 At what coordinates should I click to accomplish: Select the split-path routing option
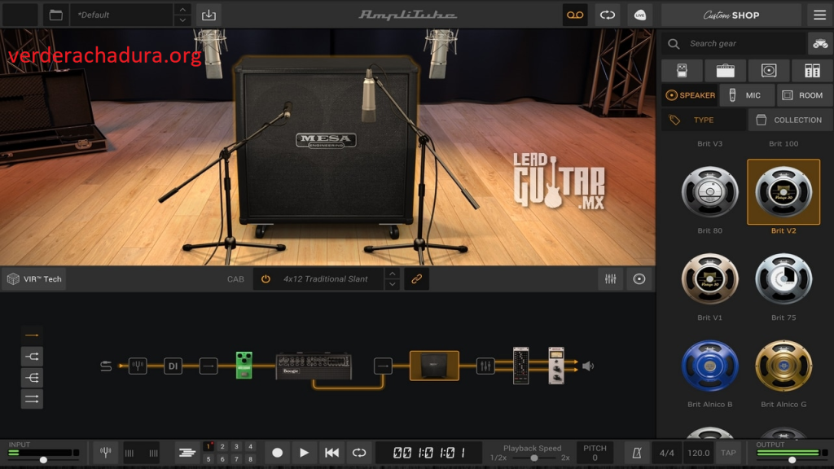click(32, 357)
